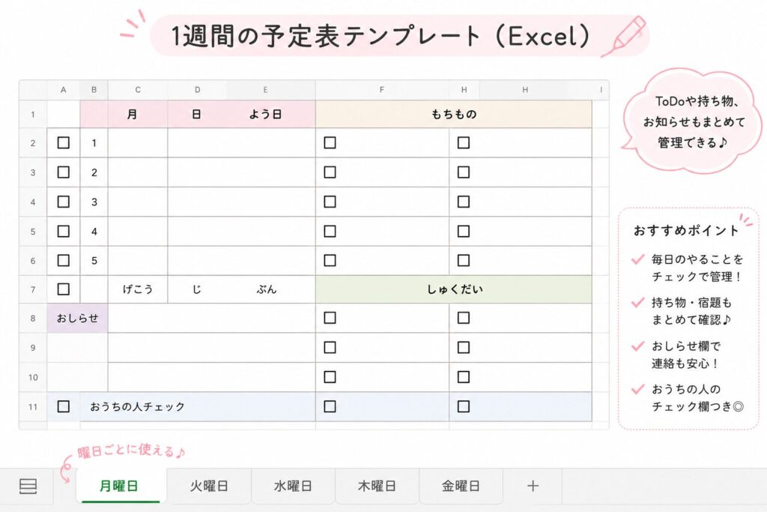Tick the first しゅくだい checkbox in row 8
Image resolution: width=767 pixels, height=512 pixels.
point(330,318)
